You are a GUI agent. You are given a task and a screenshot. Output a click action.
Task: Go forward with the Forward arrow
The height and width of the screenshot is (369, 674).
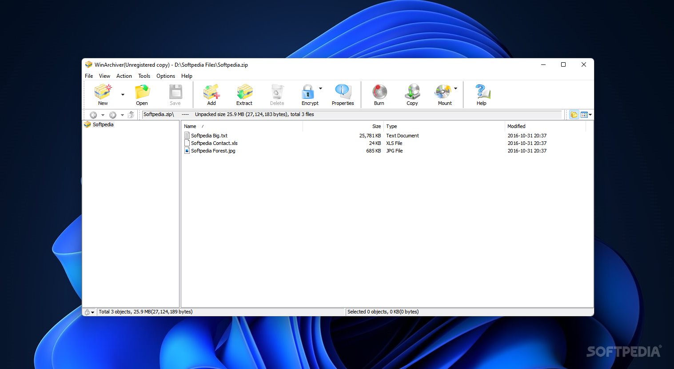[113, 115]
